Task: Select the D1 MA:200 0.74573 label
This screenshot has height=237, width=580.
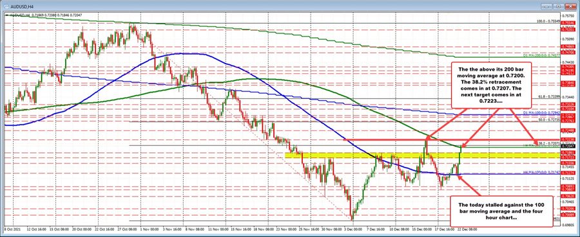Action: coord(541,55)
